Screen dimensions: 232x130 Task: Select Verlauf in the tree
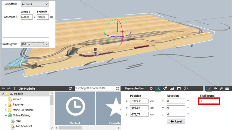(x=17, y=99)
